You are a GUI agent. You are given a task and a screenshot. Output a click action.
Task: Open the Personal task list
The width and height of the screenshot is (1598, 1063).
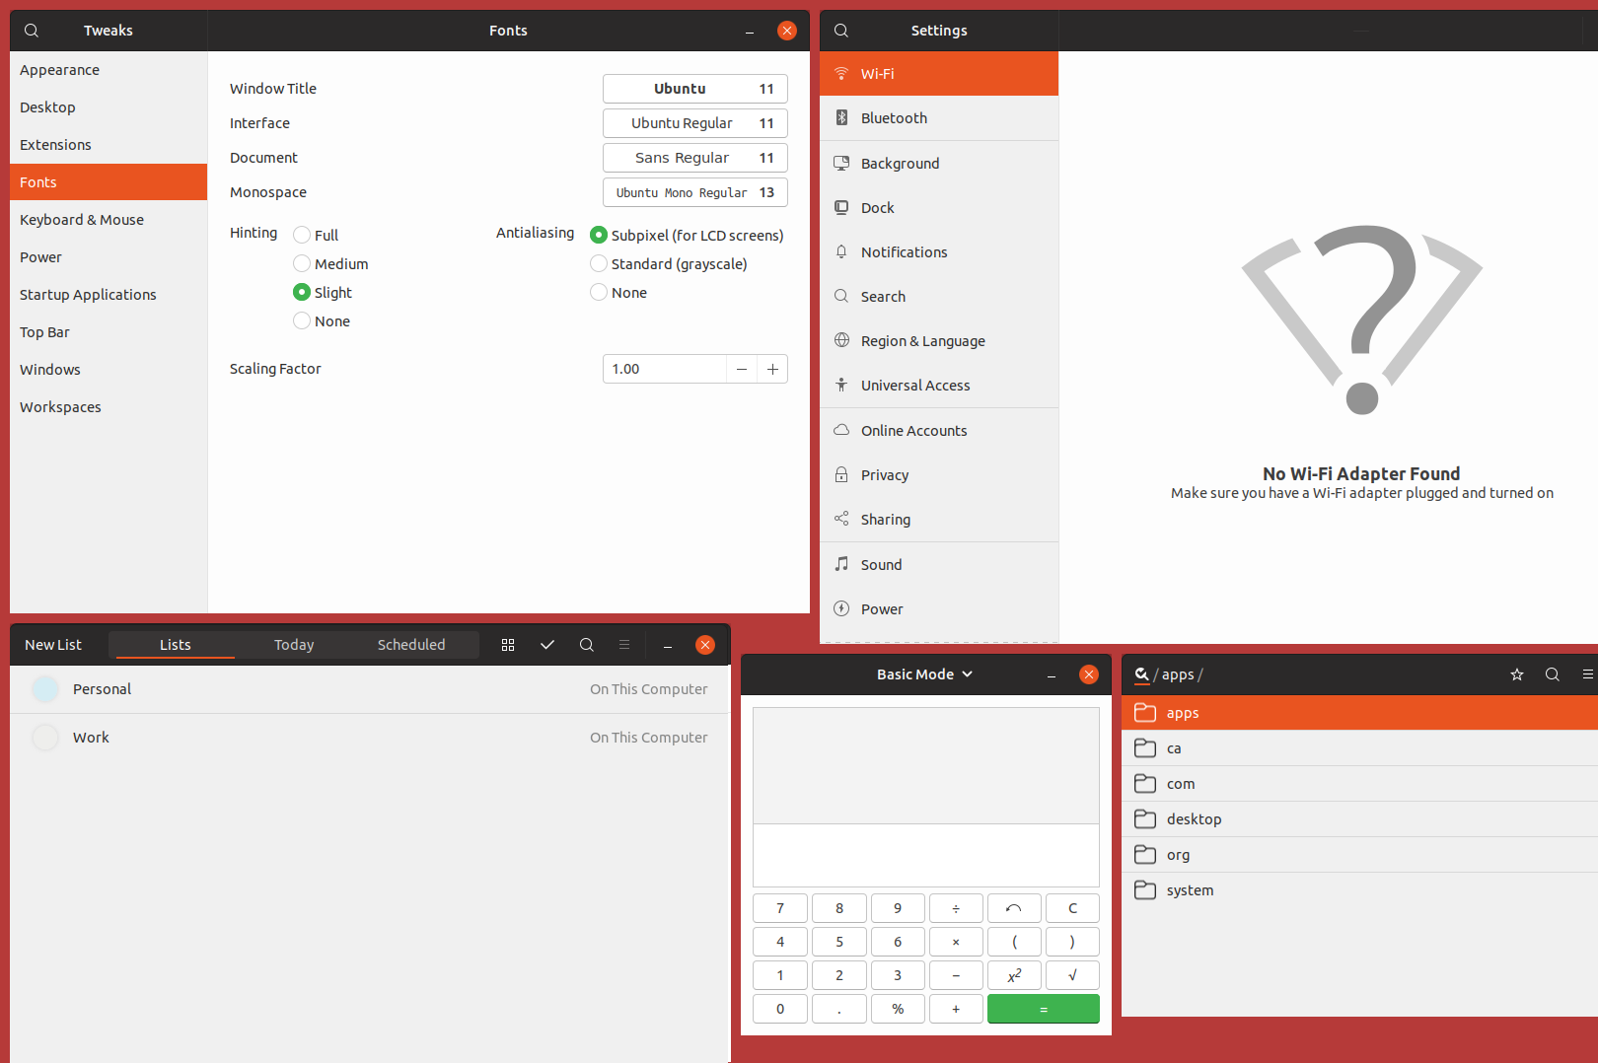click(x=370, y=689)
